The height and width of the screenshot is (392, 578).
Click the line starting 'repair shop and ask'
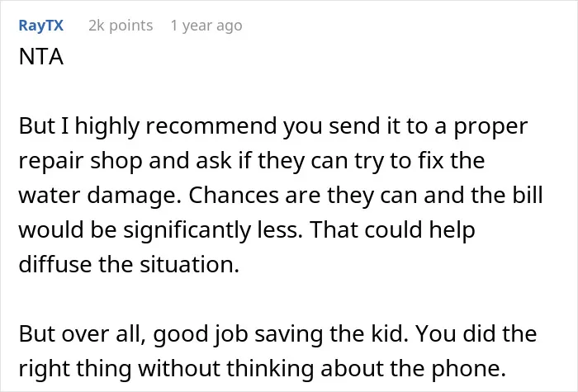pyautogui.click(x=251, y=161)
